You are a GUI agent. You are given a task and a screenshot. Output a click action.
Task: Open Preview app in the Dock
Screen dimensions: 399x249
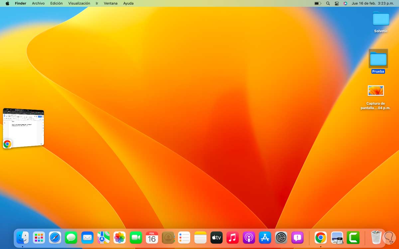point(337,238)
